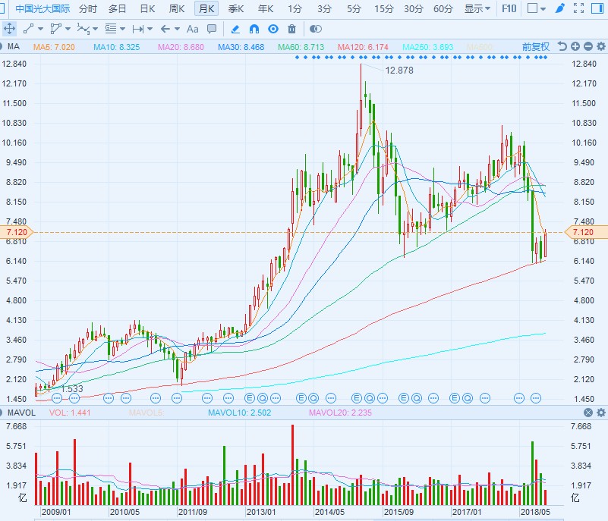Switch to the 周K weekly chart tab
The image size is (608, 521).
(x=177, y=9)
